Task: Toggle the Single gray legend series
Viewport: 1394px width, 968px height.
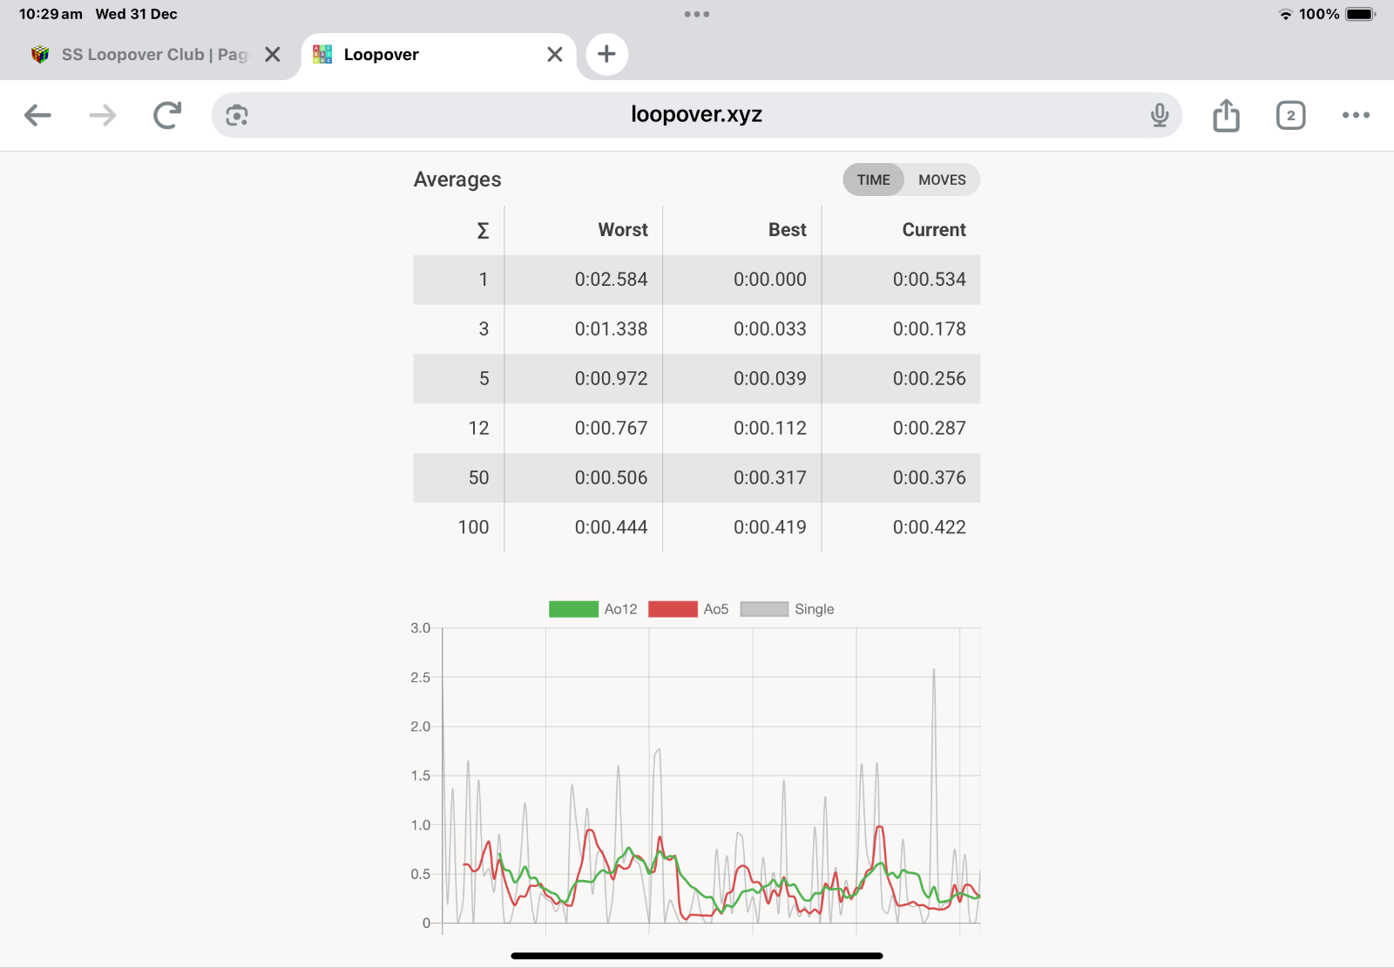Action: (x=788, y=609)
